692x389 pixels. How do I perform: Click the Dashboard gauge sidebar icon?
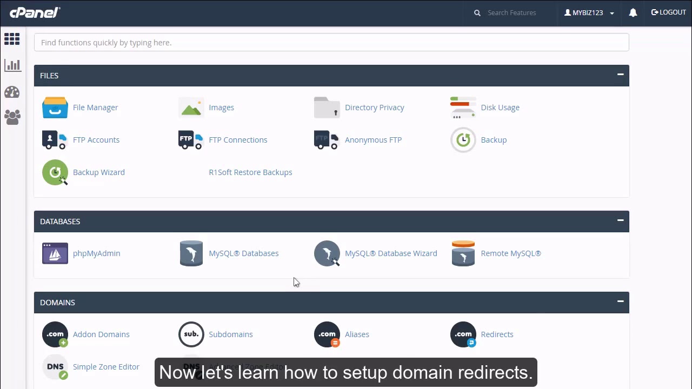click(x=12, y=92)
